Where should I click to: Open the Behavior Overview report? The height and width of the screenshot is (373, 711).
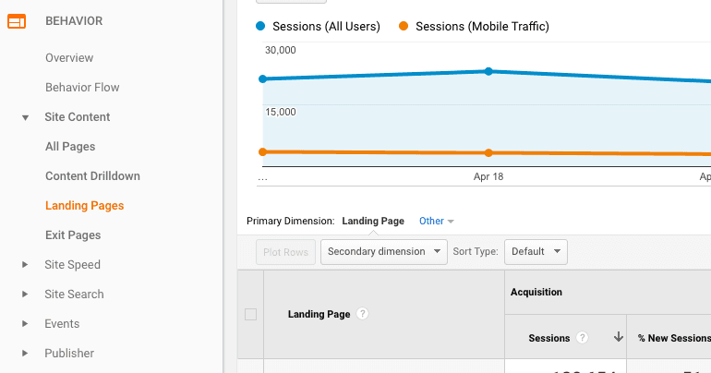tap(69, 58)
